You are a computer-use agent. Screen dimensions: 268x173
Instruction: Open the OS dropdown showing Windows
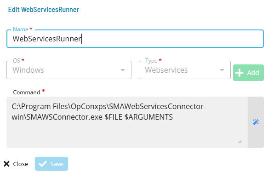pyautogui.click(x=69, y=70)
